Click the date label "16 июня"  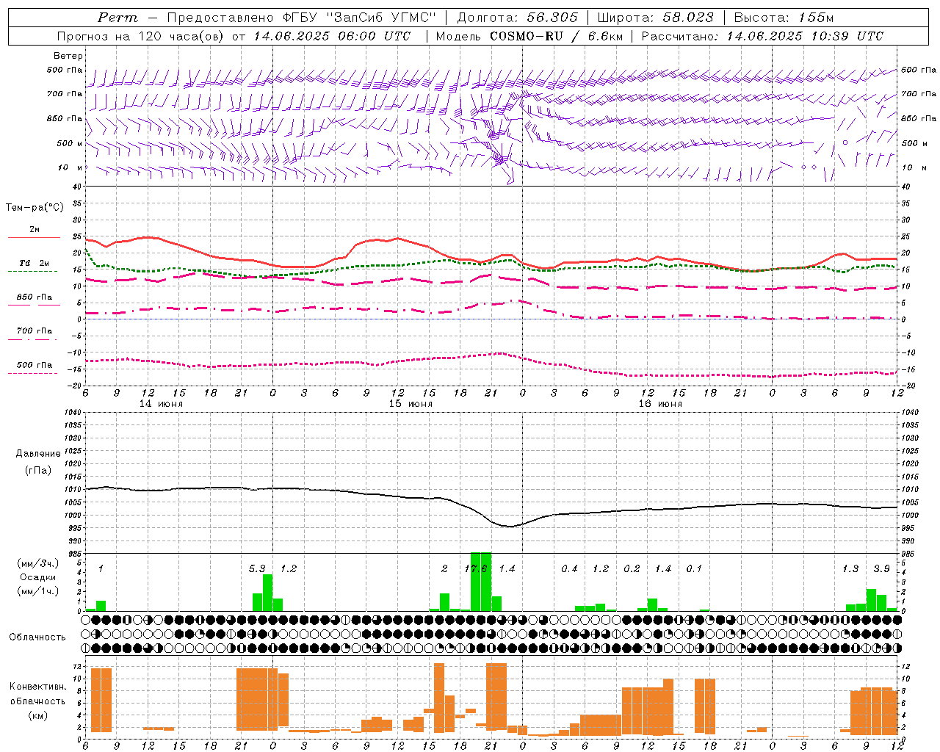660,404
